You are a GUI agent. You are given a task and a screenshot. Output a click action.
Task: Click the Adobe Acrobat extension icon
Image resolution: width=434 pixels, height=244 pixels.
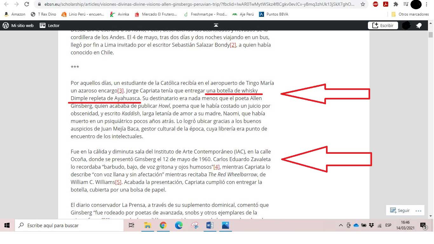pyautogui.click(x=385, y=4)
